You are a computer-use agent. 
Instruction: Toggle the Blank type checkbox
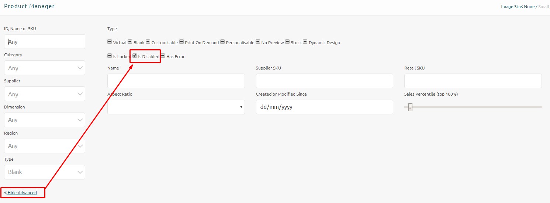(130, 42)
